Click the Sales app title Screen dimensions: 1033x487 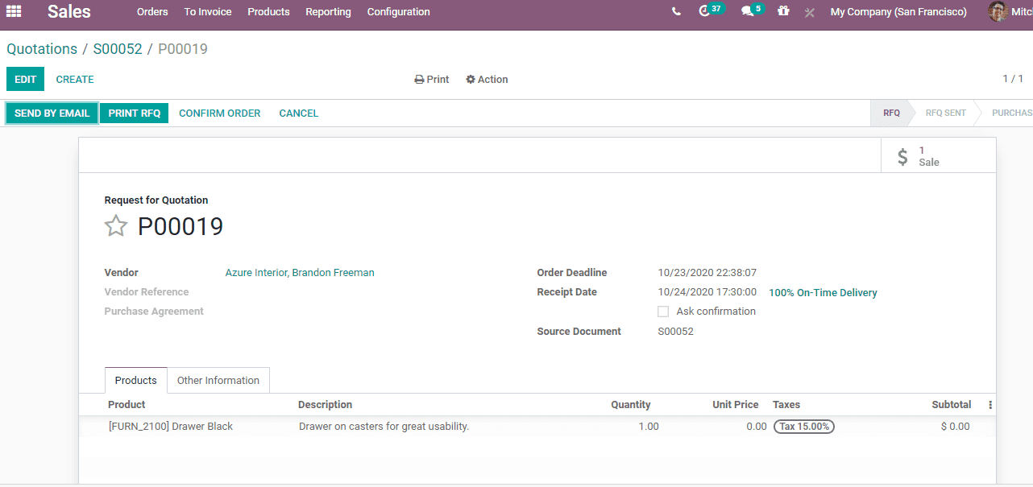coord(69,11)
